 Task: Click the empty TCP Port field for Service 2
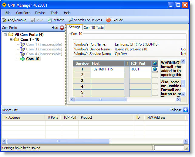click(x=140, y=75)
